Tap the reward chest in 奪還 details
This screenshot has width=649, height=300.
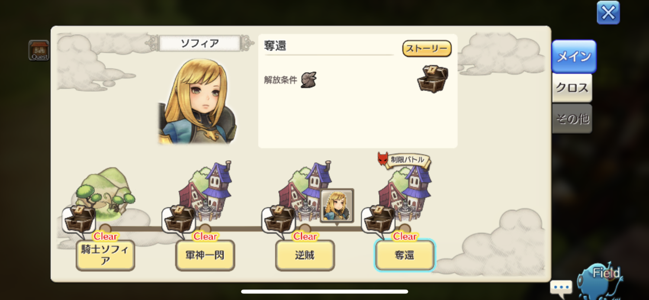(x=433, y=79)
